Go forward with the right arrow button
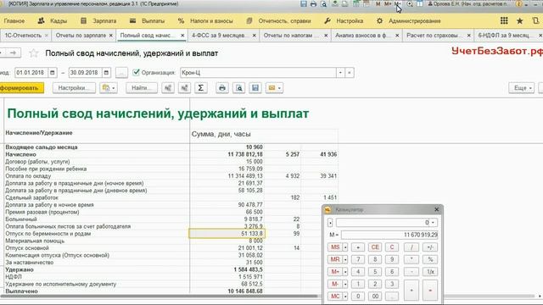The width and height of the screenshot is (543, 305). point(14,53)
